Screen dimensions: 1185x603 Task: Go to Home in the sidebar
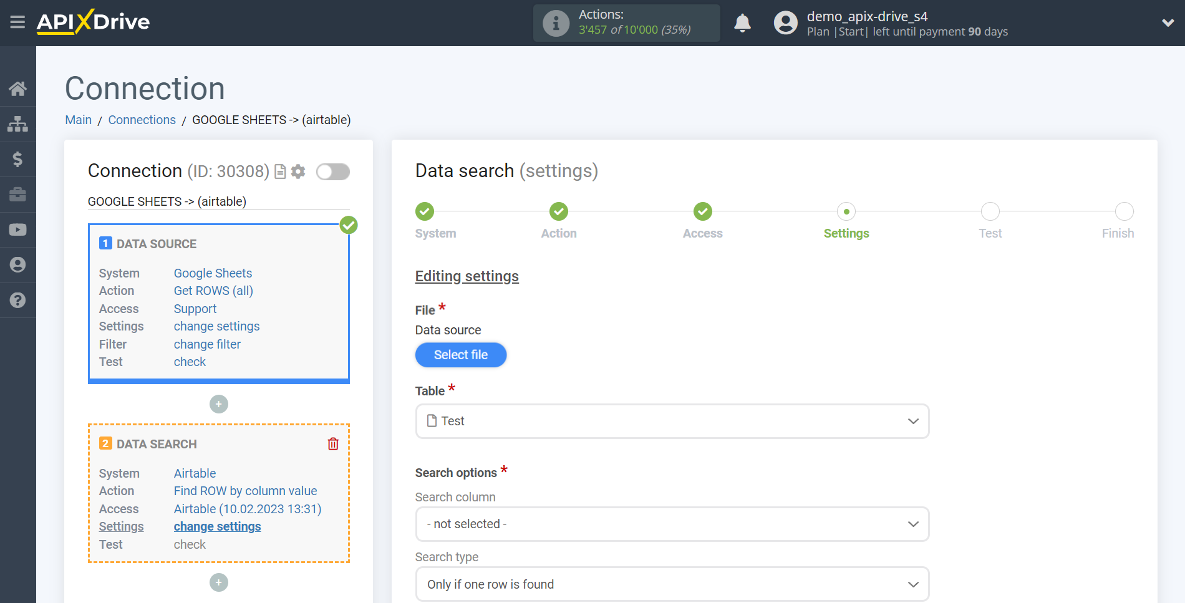pos(17,89)
